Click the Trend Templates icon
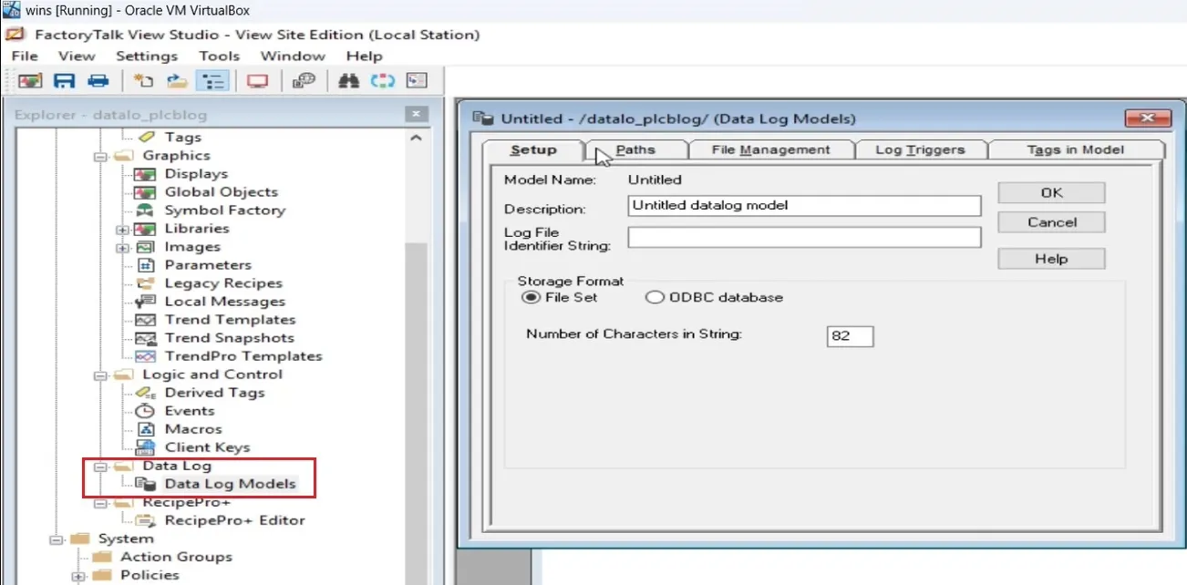 click(x=145, y=319)
